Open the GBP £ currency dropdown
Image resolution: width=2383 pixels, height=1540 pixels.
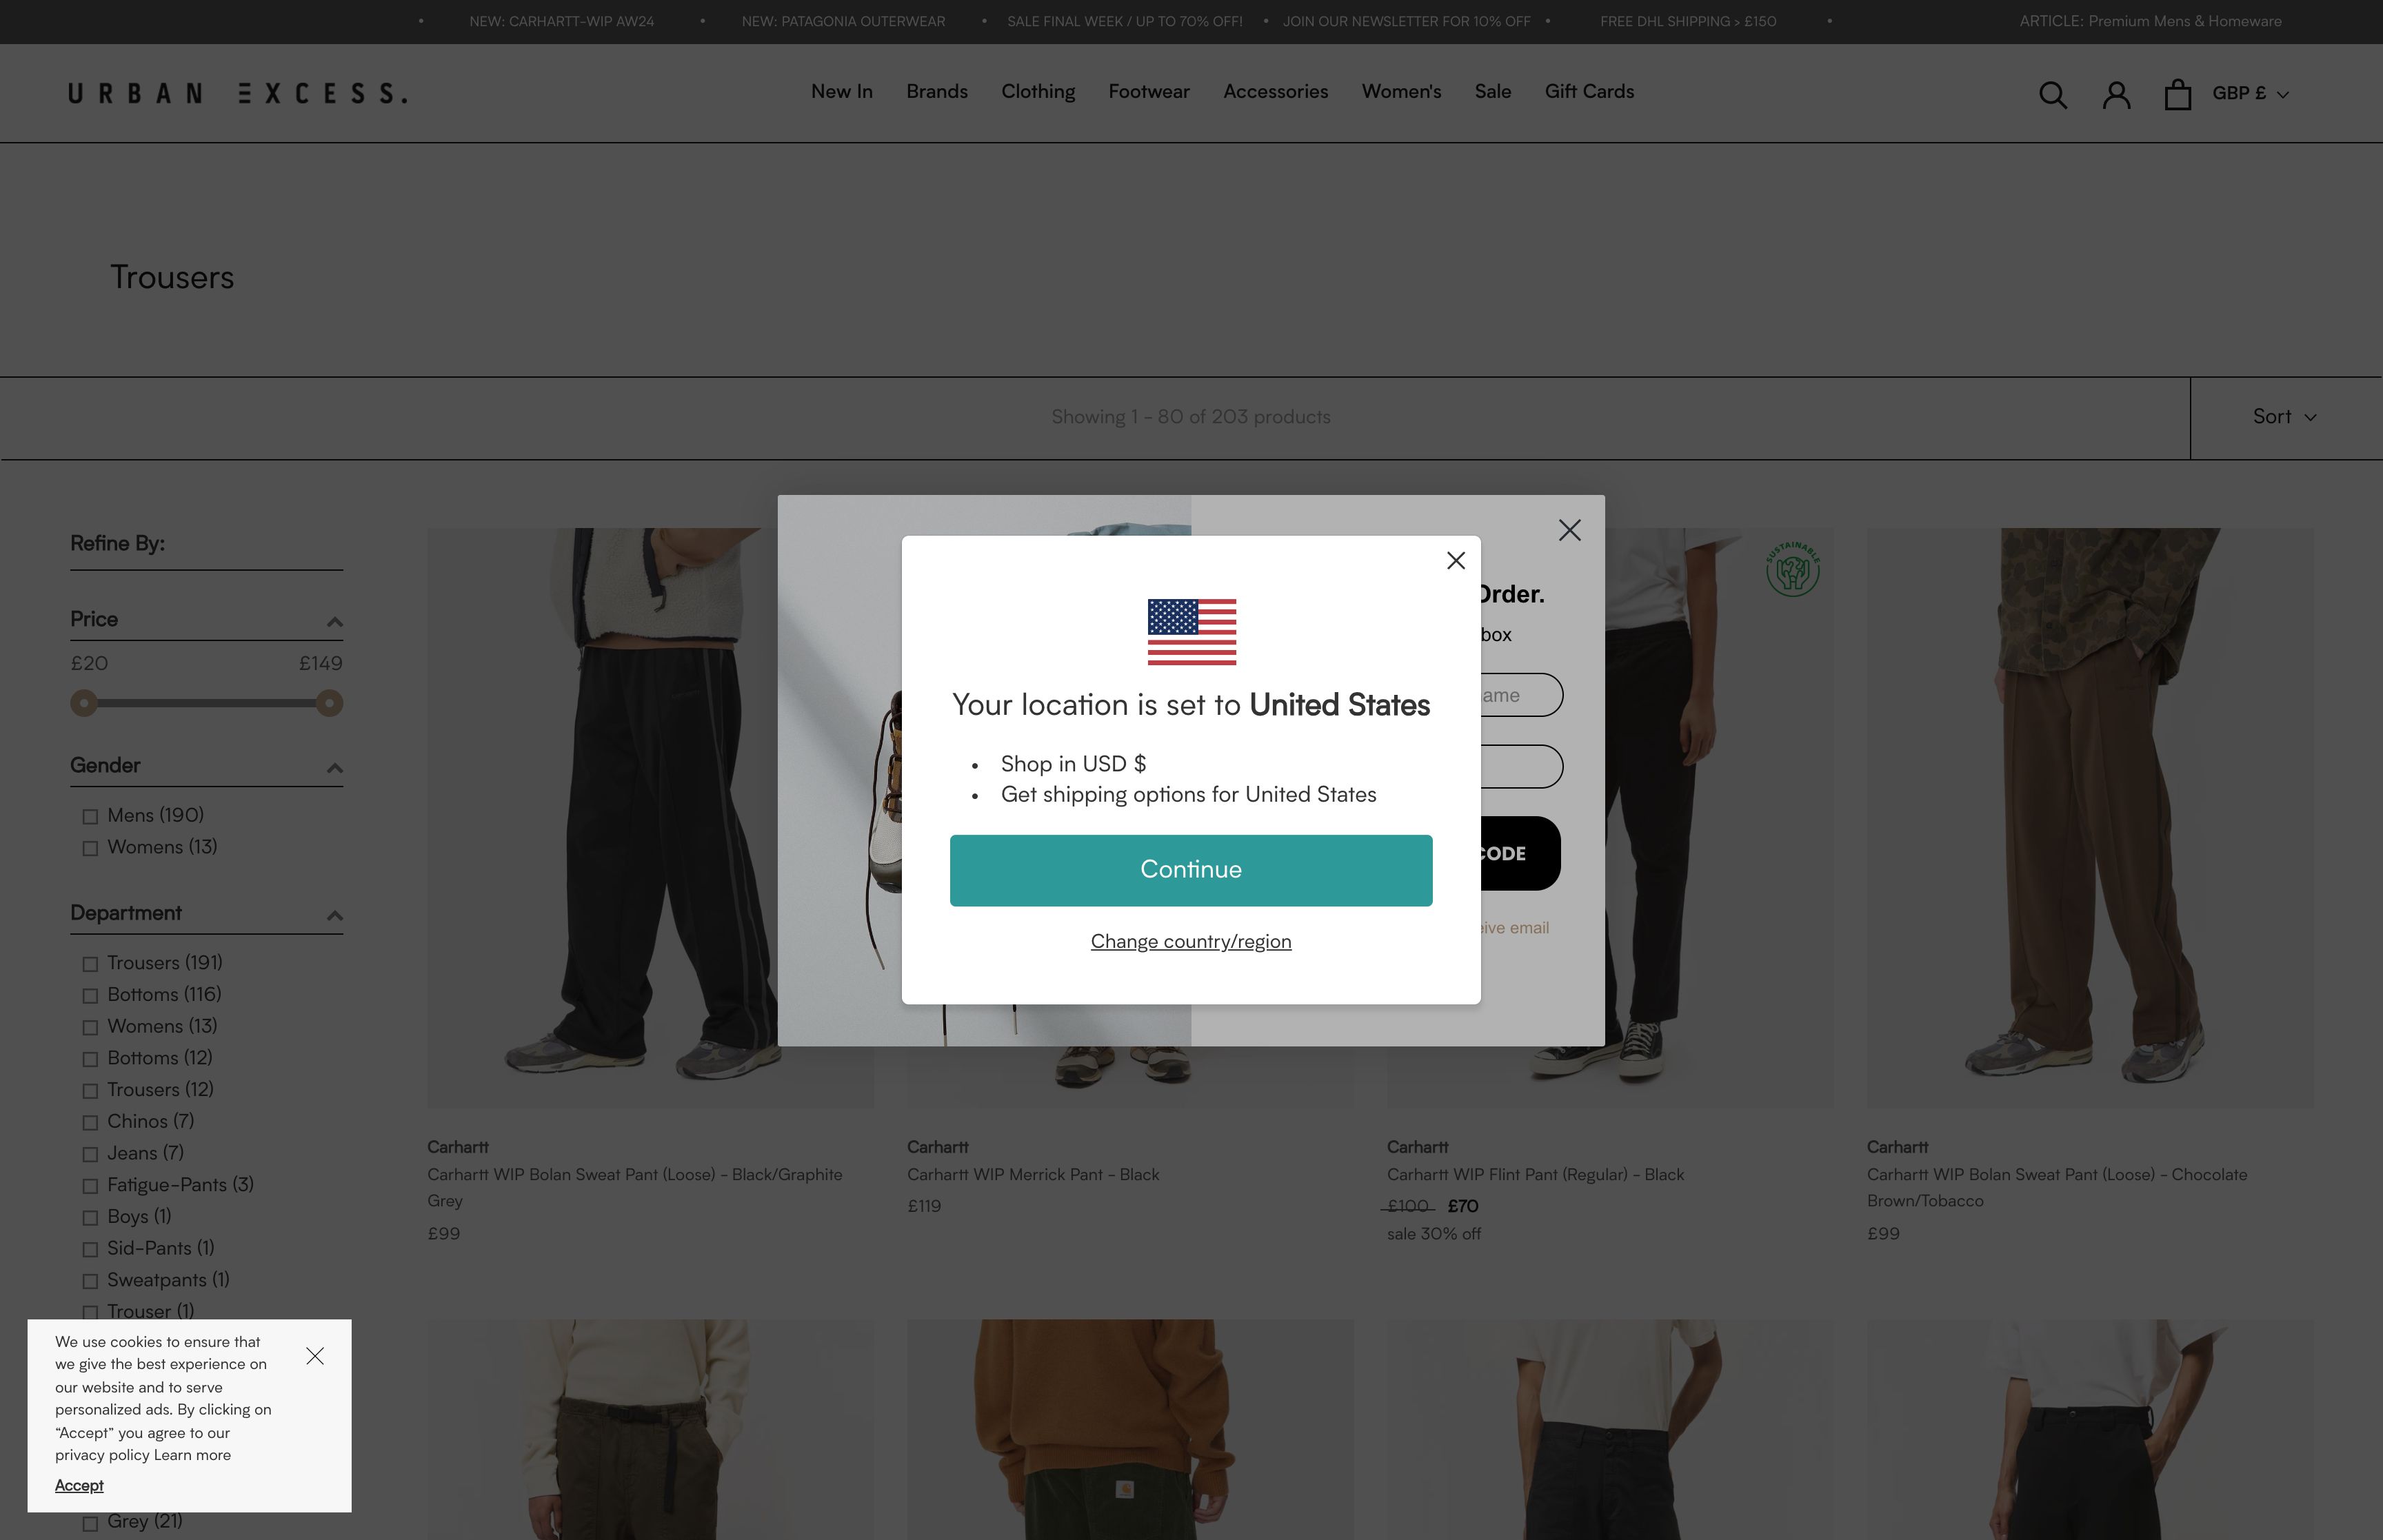[x=2250, y=93]
